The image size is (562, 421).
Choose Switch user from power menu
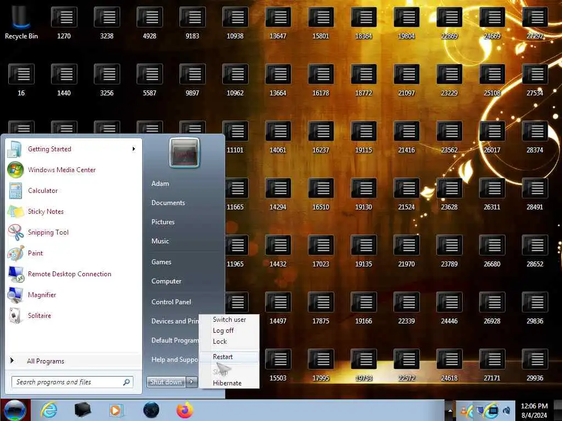pyautogui.click(x=229, y=320)
